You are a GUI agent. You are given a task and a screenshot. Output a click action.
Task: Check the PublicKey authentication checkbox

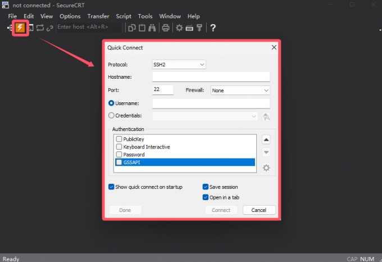[119, 139]
